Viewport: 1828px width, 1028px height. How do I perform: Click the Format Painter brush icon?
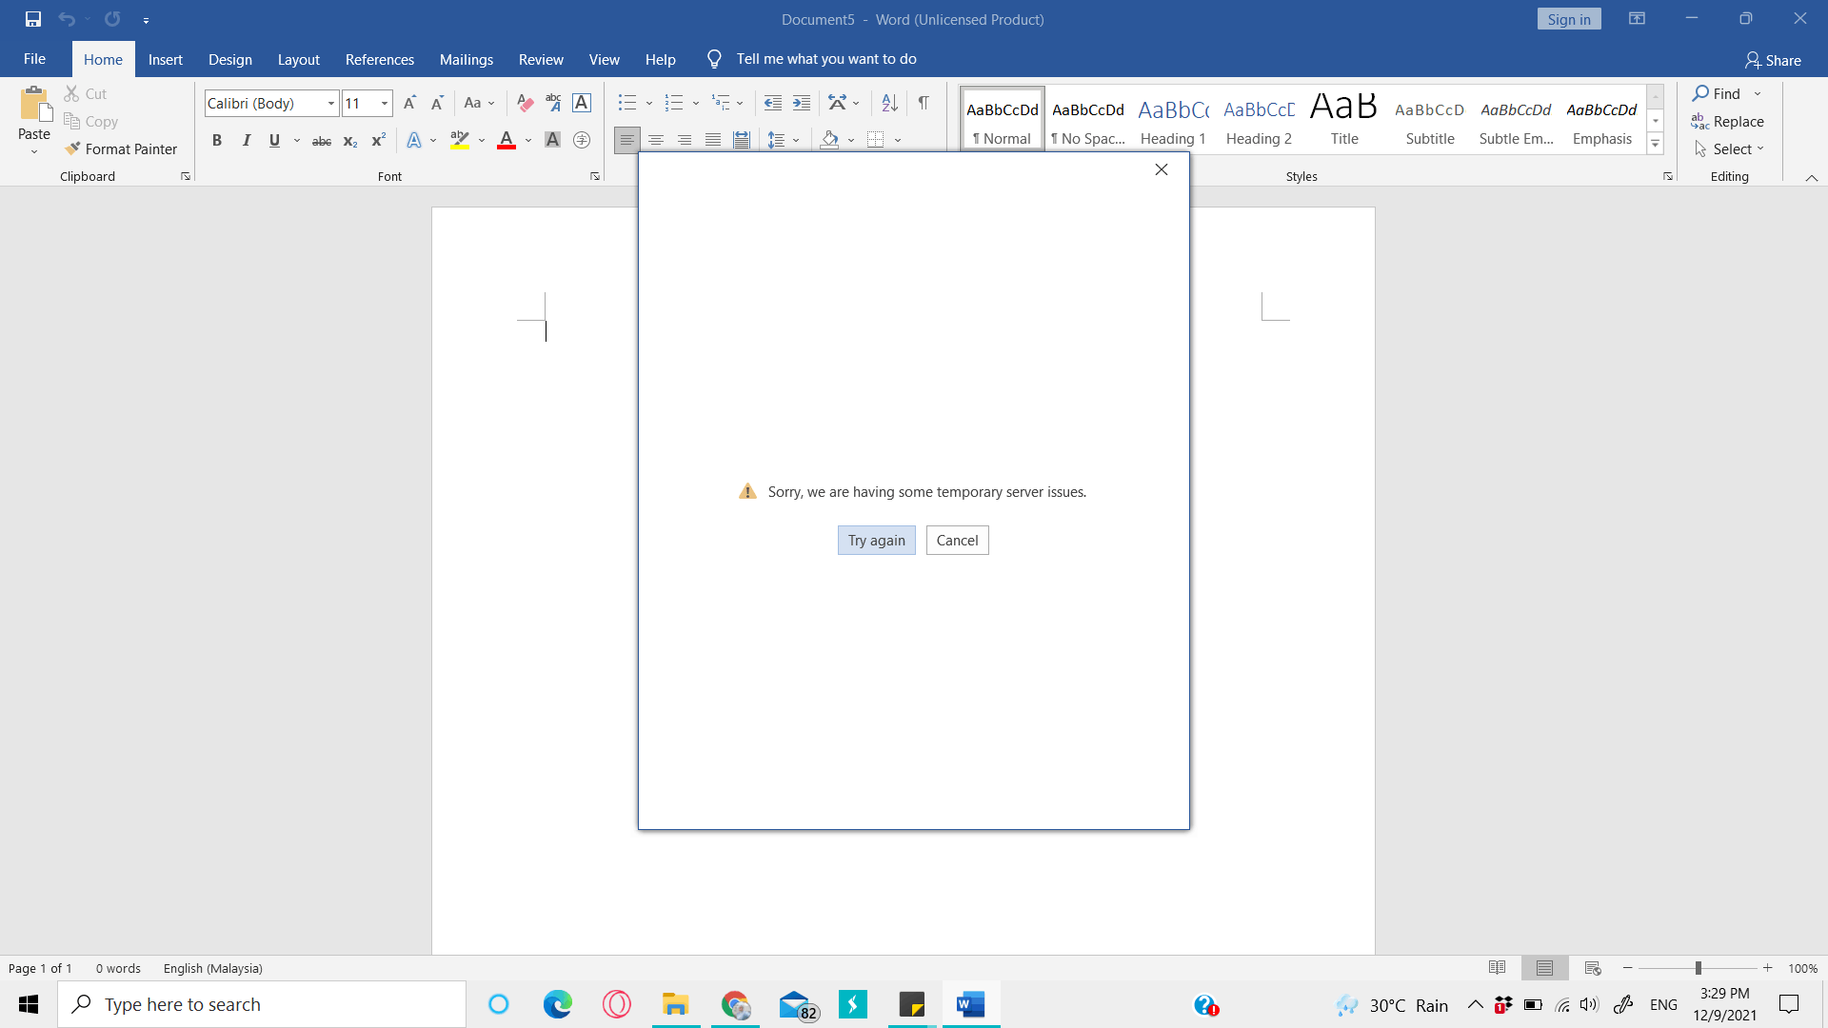click(x=72, y=148)
